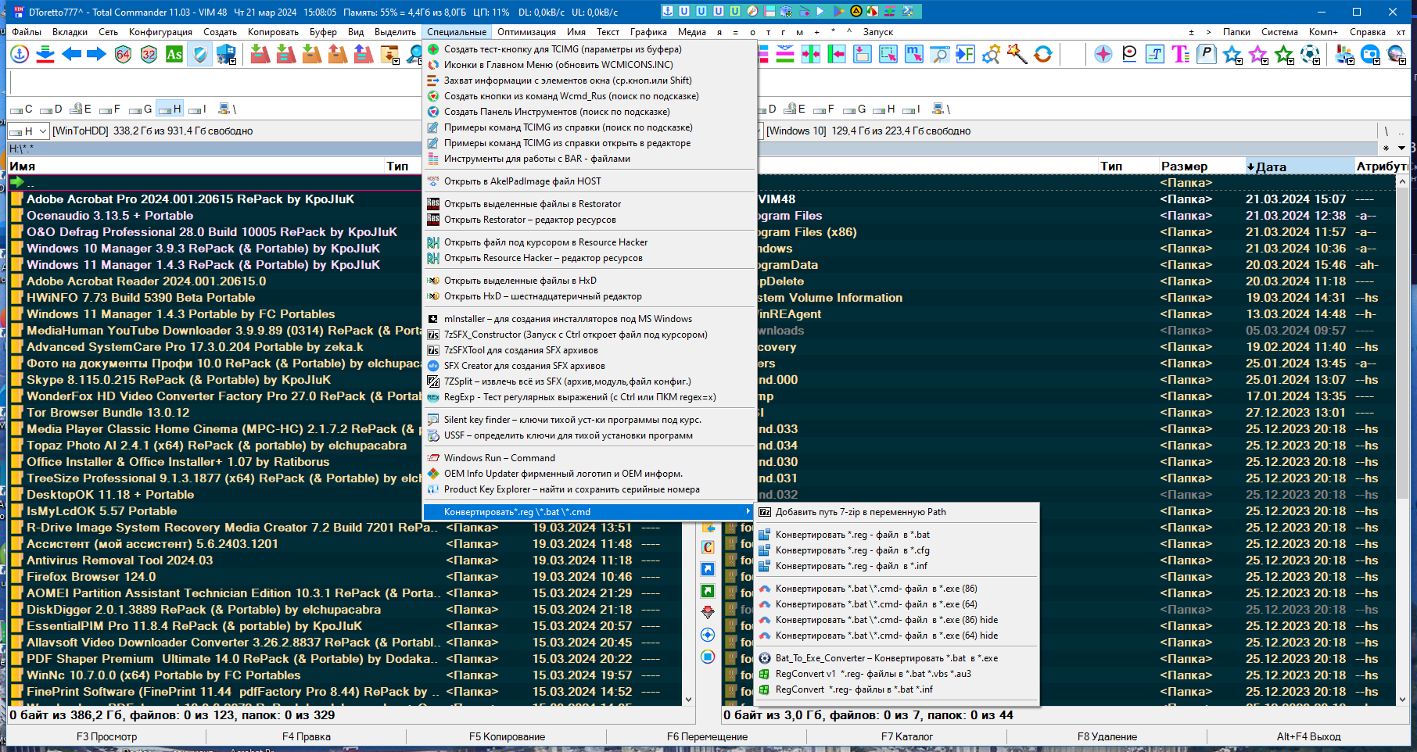The image size is (1417, 752).
Task: Click the anchor toolbar icon
Action: click(x=17, y=55)
